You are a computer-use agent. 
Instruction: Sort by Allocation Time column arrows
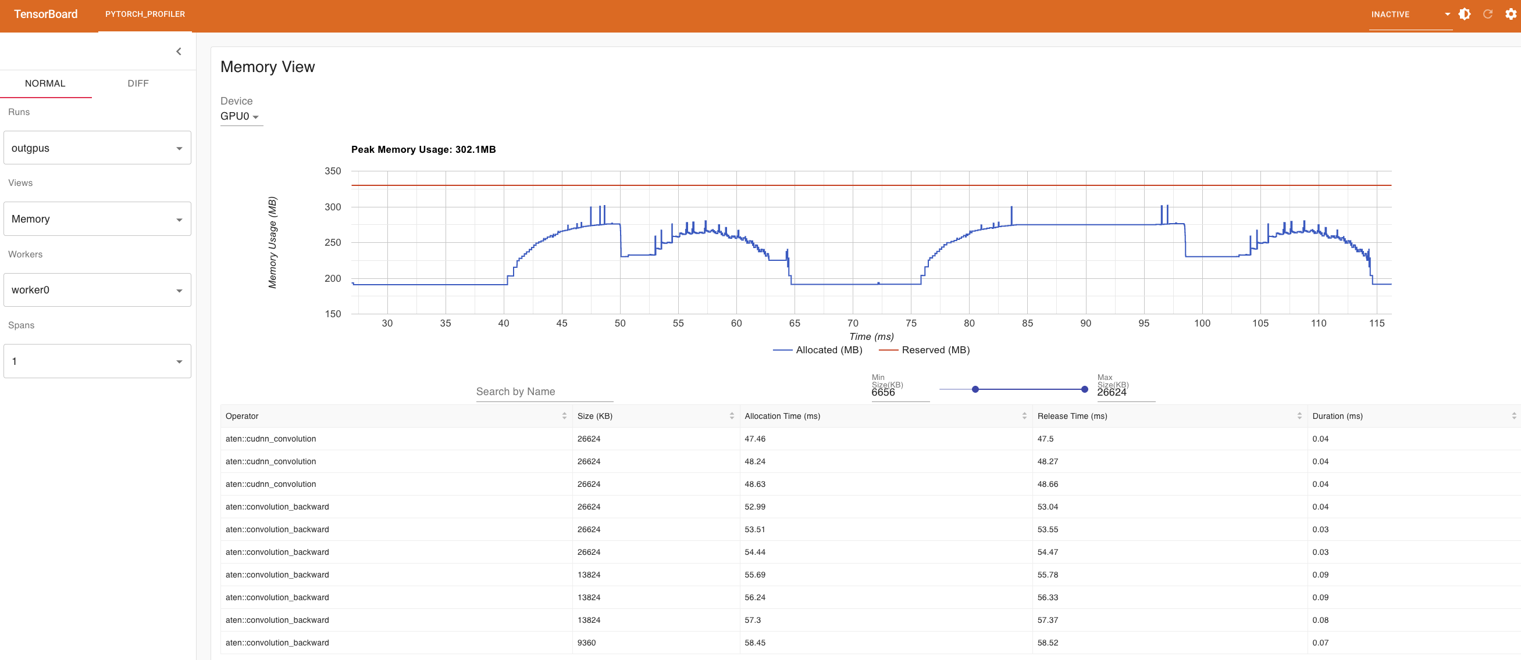click(x=1024, y=416)
